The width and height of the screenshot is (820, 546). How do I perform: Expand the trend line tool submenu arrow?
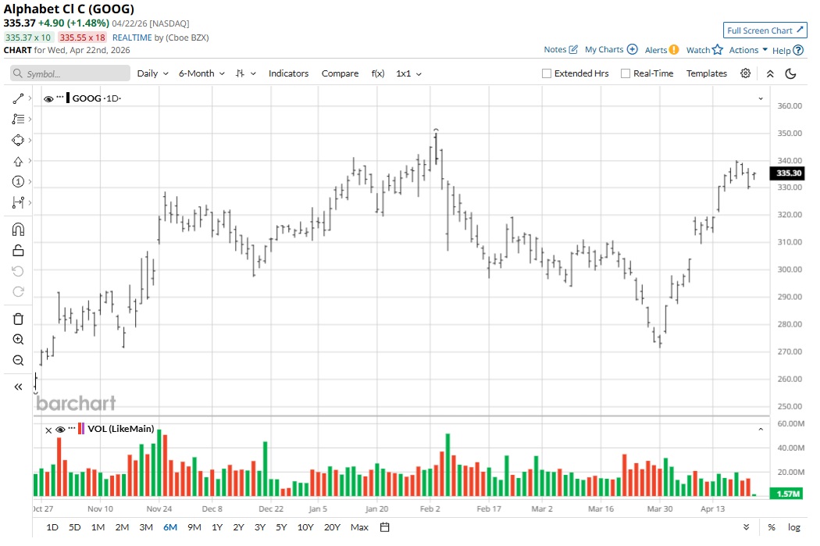click(30, 98)
